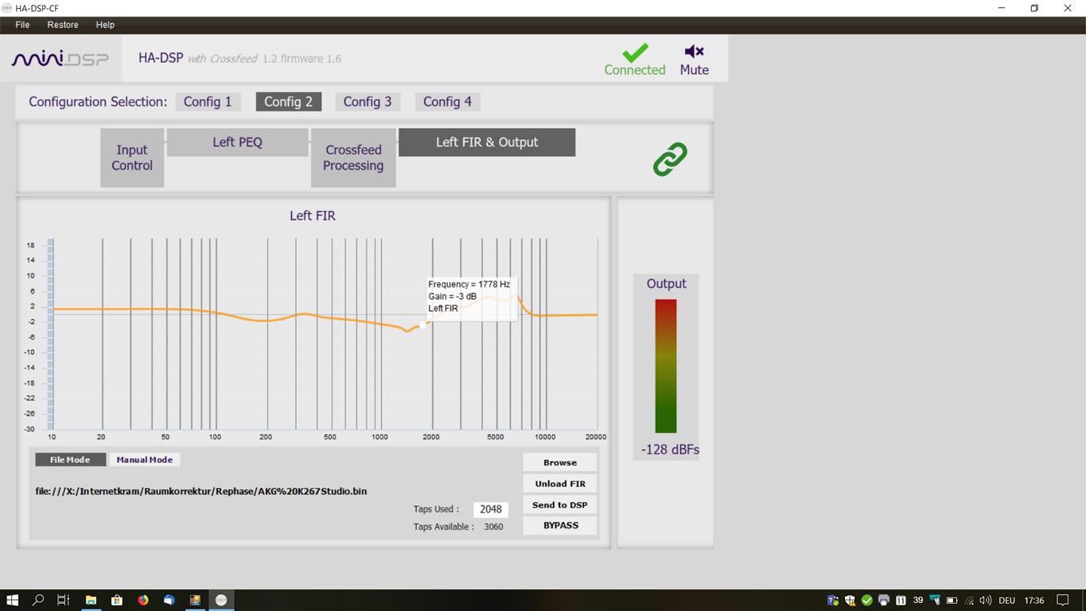Click the miniDSP logo

click(x=60, y=59)
